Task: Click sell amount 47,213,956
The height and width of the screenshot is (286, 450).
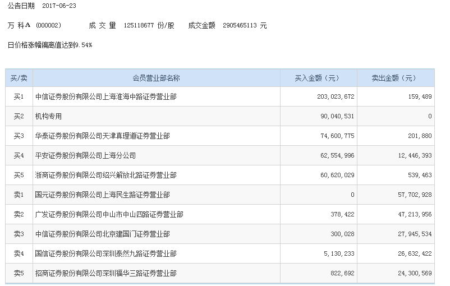Action: click(415, 214)
